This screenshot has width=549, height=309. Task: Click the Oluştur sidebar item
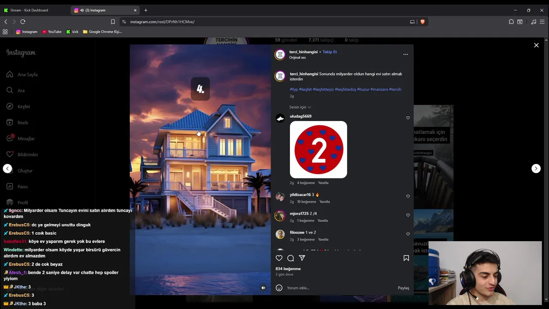[x=19, y=171]
